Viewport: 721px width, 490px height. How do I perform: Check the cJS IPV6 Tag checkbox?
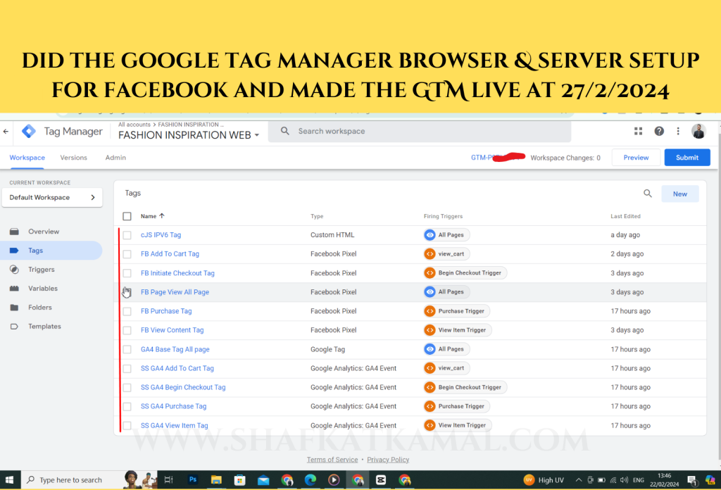pyautogui.click(x=127, y=235)
